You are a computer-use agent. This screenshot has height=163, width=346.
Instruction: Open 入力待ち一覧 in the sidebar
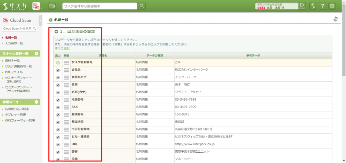coord(14,43)
